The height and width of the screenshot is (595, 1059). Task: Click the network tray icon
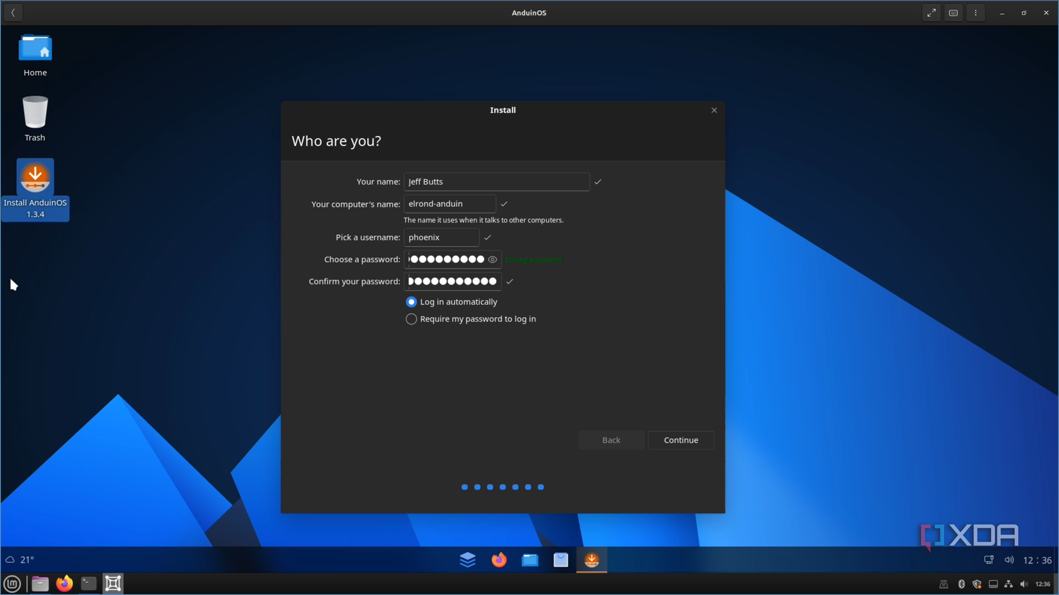(1009, 583)
